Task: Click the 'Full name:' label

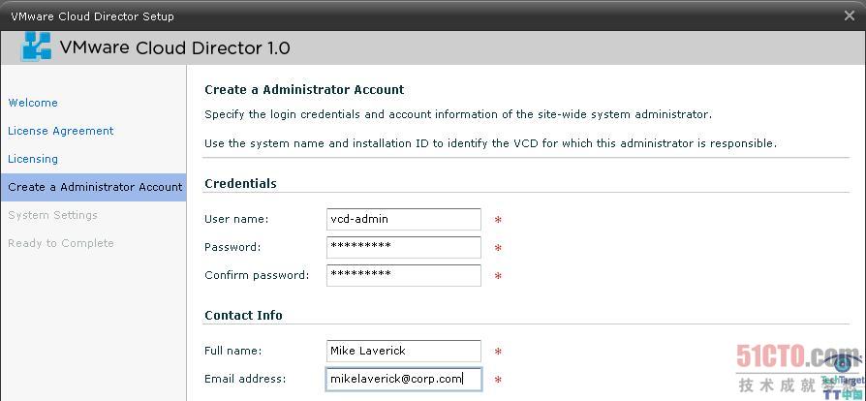Action: point(233,351)
